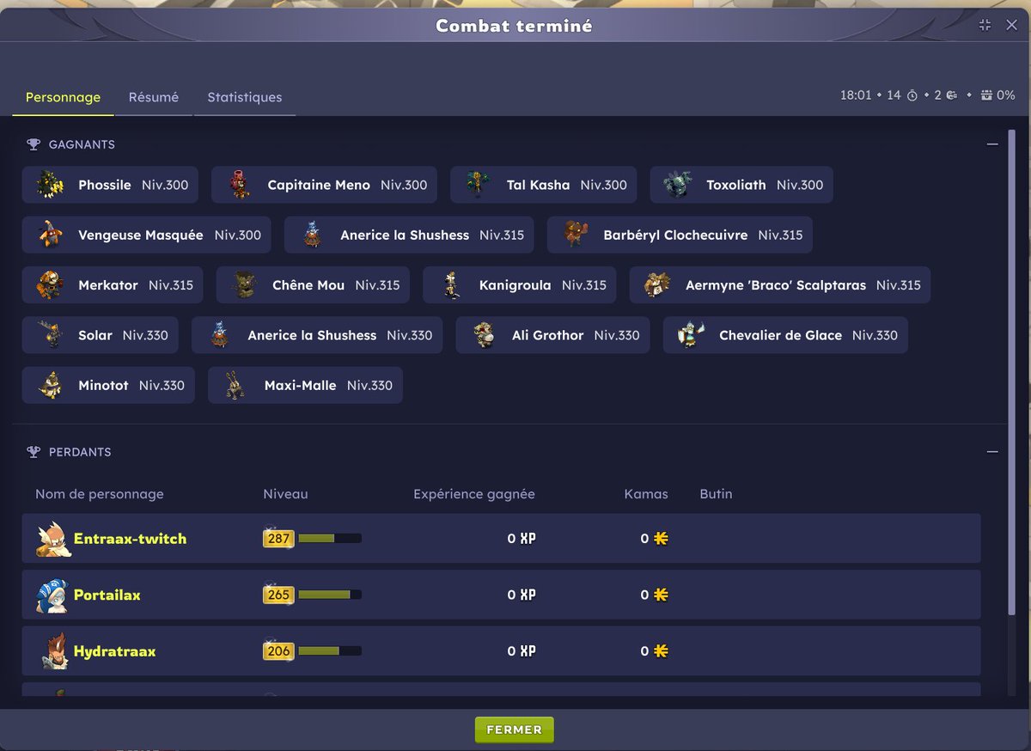Click the Ali Grothor monster icon
Image resolution: width=1031 pixels, height=751 pixels.
485,335
